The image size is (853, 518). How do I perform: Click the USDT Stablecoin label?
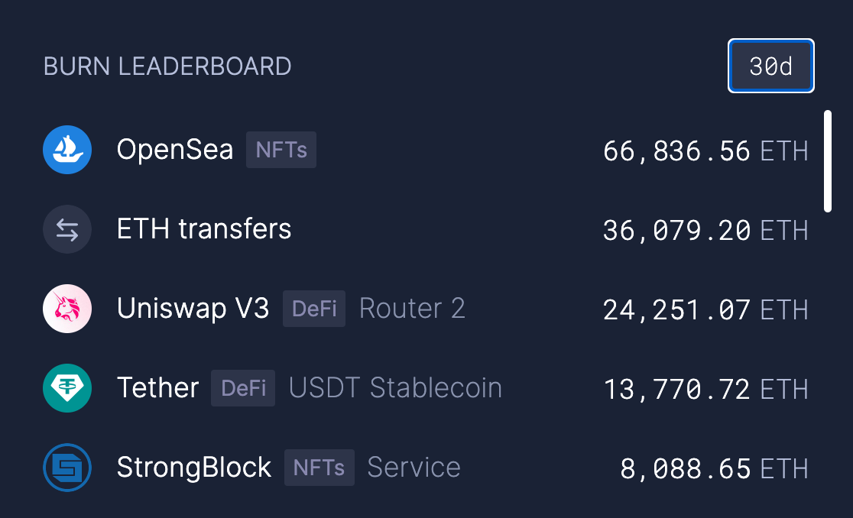pos(395,388)
